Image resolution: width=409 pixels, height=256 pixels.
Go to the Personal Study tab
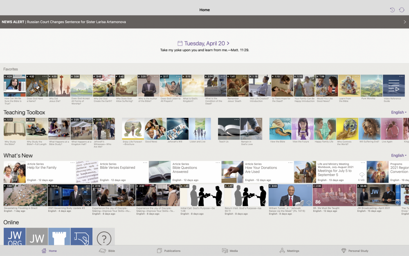(x=355, y=251)
